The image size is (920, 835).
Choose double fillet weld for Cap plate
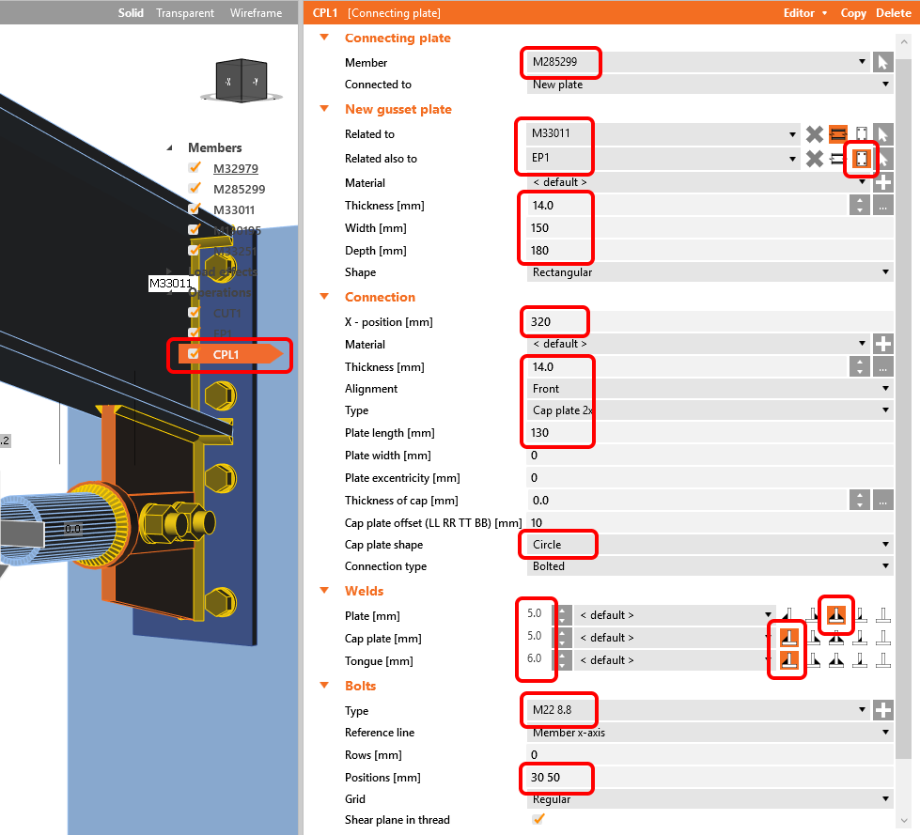coord(836,638)
